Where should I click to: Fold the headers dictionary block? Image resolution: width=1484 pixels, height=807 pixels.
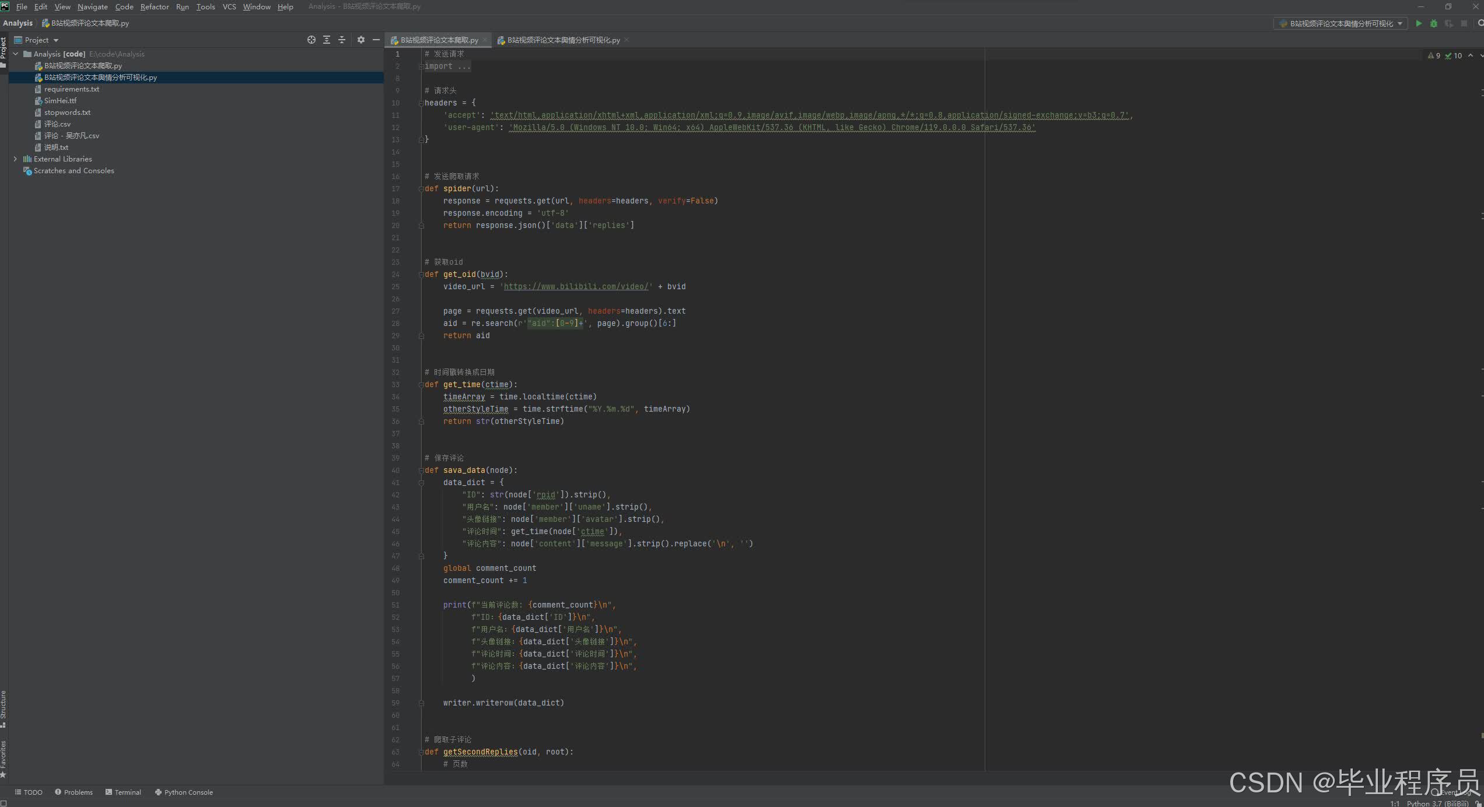tap(421, 103)
